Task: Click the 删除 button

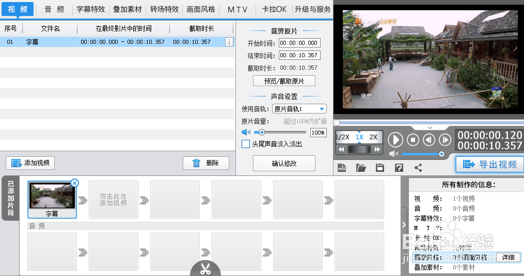Action: point(206,163)
